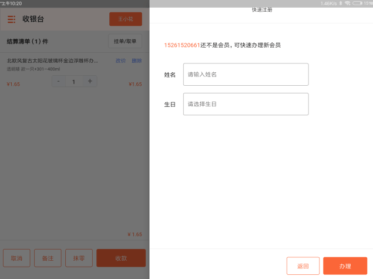Click 删除 to remove the cart item
Image resolution: width=373 pixels, height=279 pixels.
137,60
